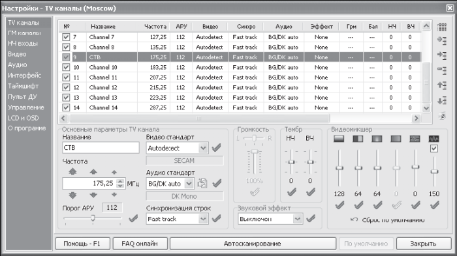The image size is (457, 256).
Task: Click the frequency 175,25 spinner arrows
Action: (x=120, y=183)
